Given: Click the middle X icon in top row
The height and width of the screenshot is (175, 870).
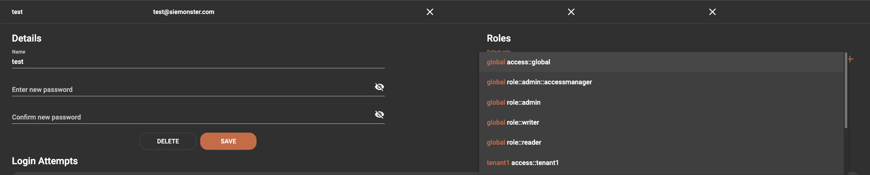Looking at the screenshot, I should pyautogui.click(x=571, y=12).
